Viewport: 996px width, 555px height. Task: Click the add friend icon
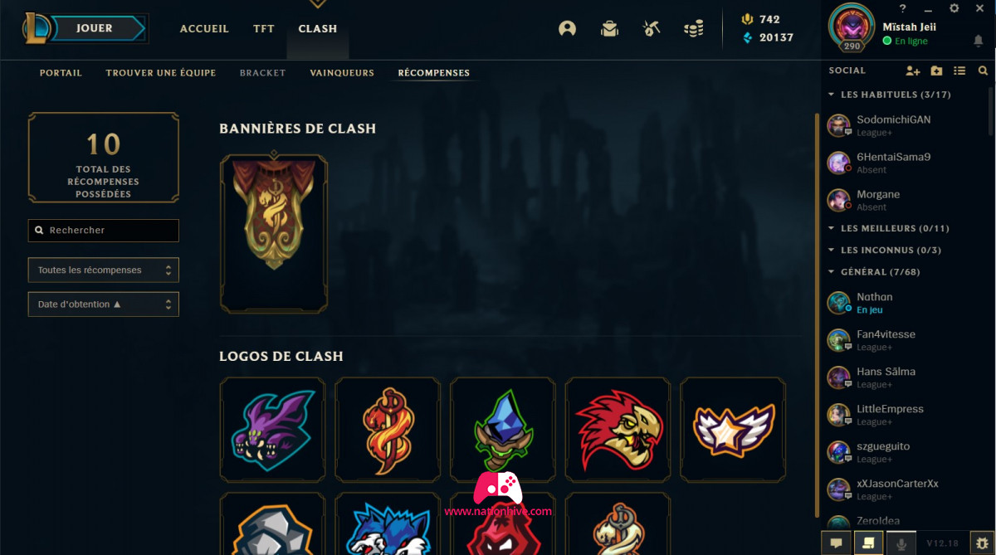tap(913, 71)
